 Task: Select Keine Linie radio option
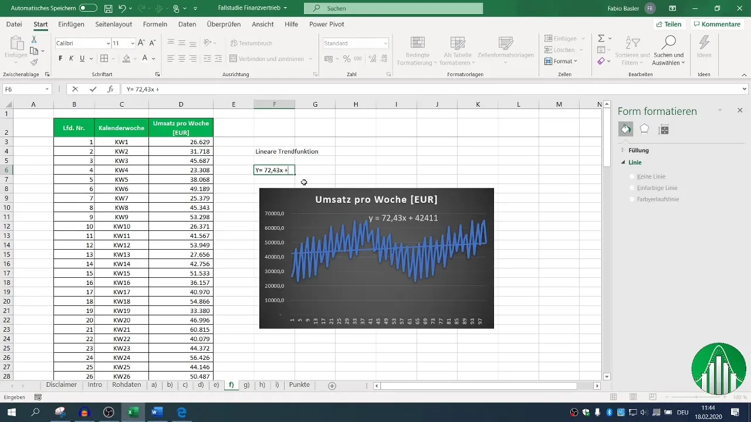(632, 176)
